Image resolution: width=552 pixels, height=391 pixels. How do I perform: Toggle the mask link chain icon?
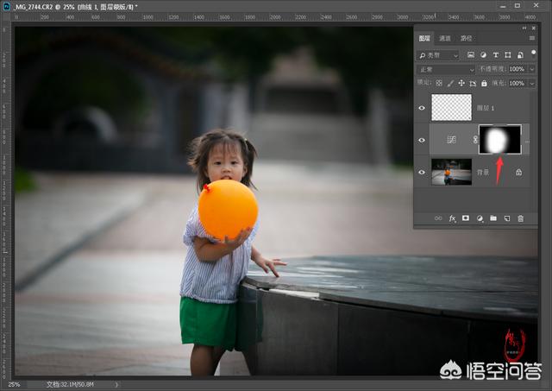(x=475, y=140)
